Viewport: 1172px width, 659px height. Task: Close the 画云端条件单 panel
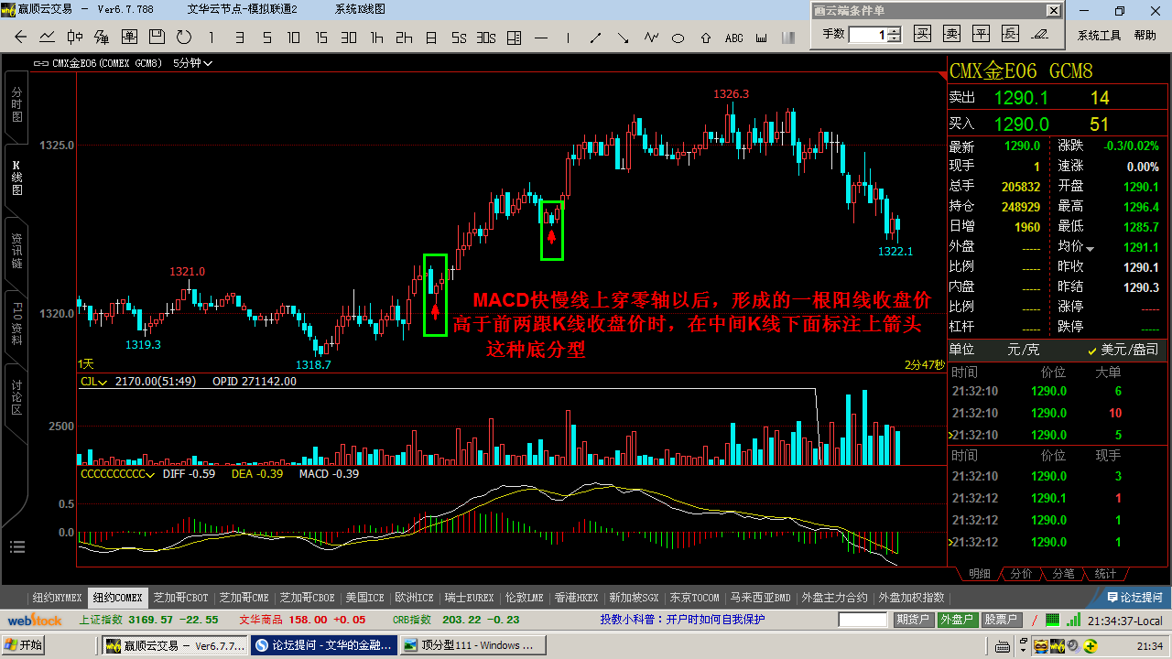click(x=1052, y=11)
